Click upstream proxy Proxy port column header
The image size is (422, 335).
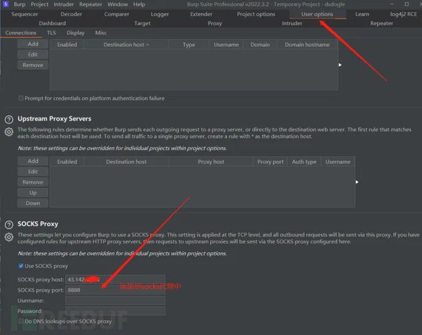(x=270, y=162)
